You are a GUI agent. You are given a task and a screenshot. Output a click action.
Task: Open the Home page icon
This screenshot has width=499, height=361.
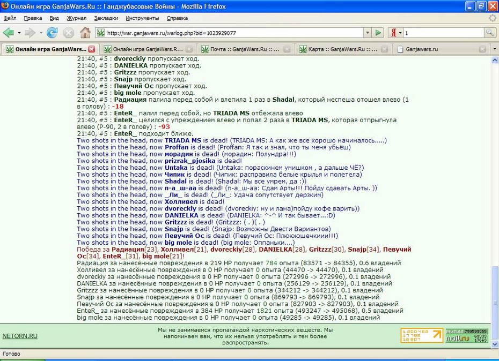point(85,33)
